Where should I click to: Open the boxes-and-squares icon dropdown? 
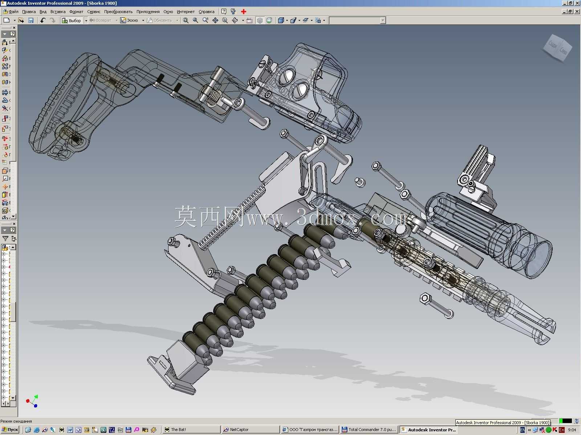(324, 20)
